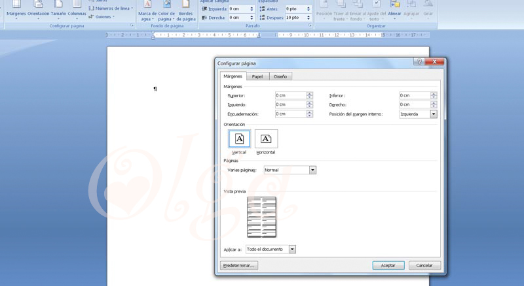
Task: Open the Varias páginas dropdown
Action: [290, 170]
